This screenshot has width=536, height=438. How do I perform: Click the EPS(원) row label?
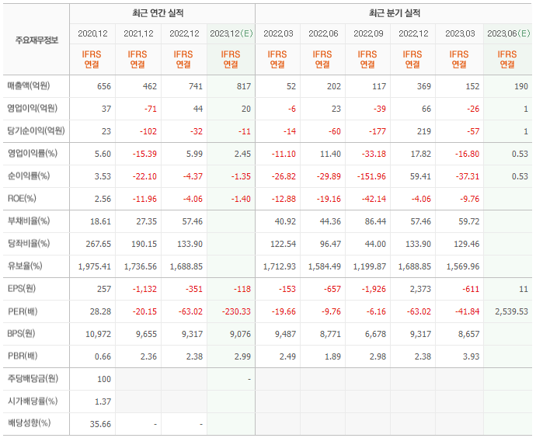(x=22, y=289)
